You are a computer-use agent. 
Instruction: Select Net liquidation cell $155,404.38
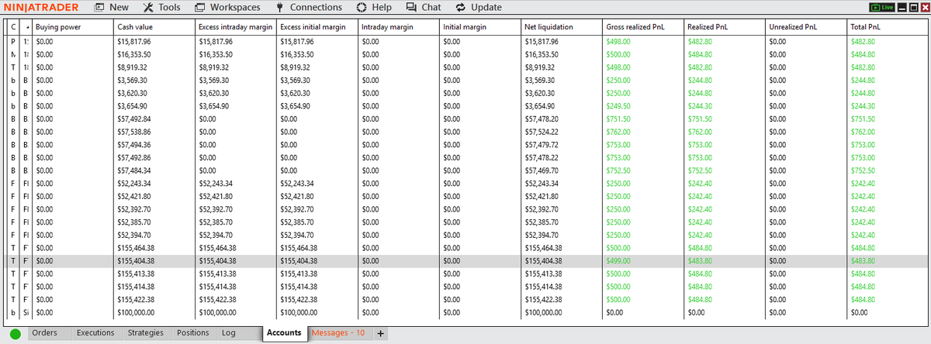(x=562, y=261)
